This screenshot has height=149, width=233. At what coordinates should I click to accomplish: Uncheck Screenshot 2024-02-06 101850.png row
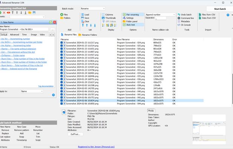click(x=61, y=104)
